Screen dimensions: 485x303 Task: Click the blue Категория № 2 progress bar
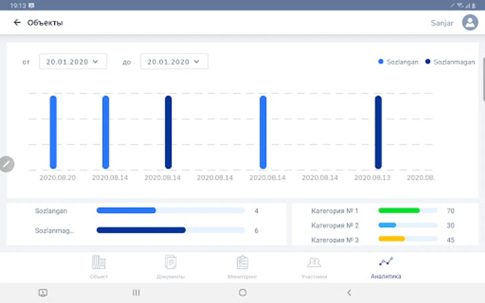tap(408, 225)
